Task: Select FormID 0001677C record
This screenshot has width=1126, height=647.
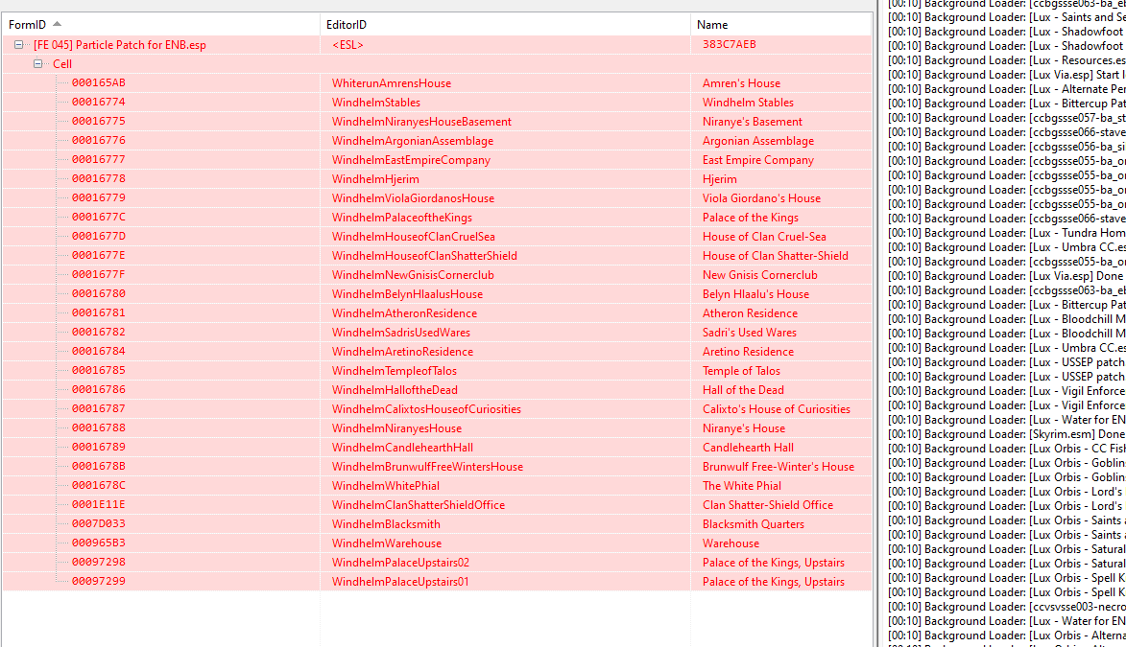Action: (98, 218)
